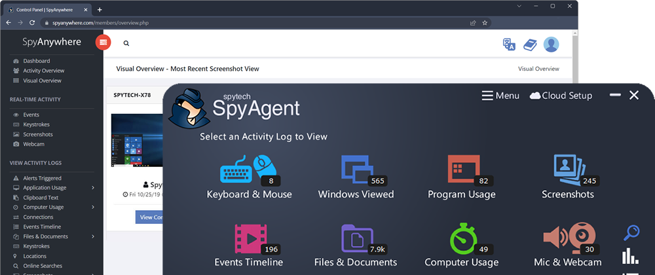Click the browser share page icon
This screenshot has height=275, width=655.
tap(473, 23)
